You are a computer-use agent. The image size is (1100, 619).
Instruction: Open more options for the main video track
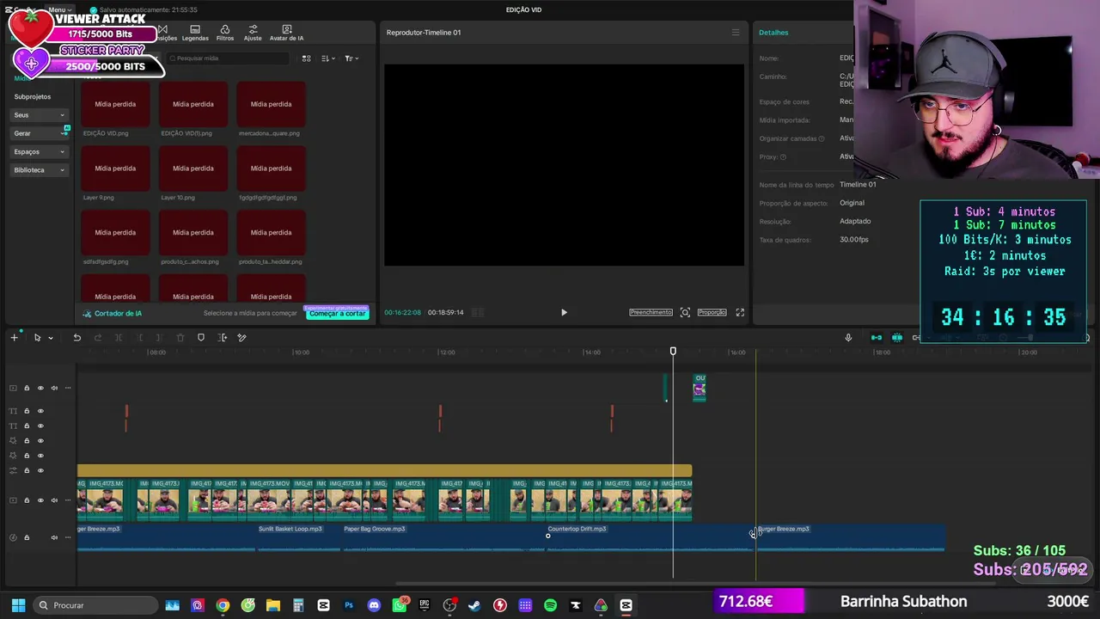68,500
